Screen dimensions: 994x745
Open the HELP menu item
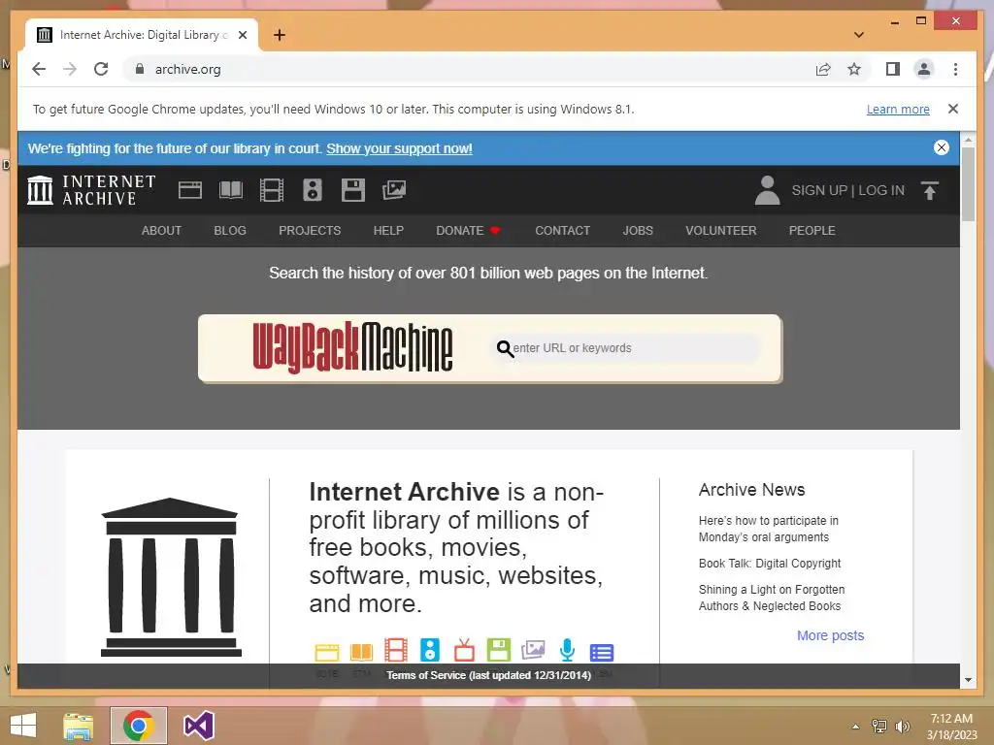[x=388, y=231]
